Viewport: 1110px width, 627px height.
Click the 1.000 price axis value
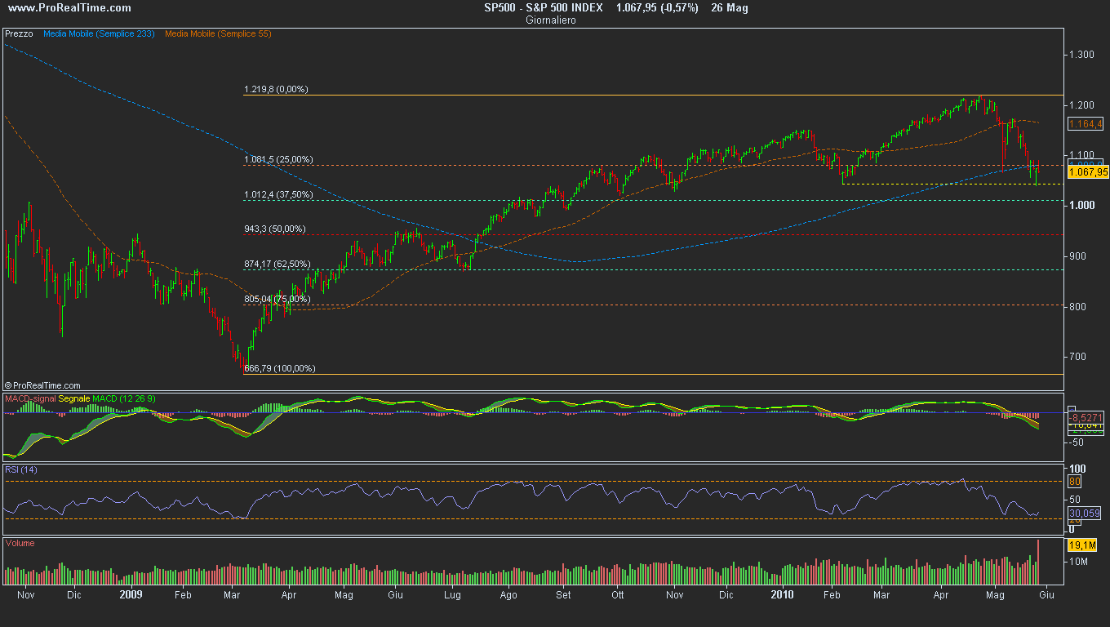pos(1081,206)
